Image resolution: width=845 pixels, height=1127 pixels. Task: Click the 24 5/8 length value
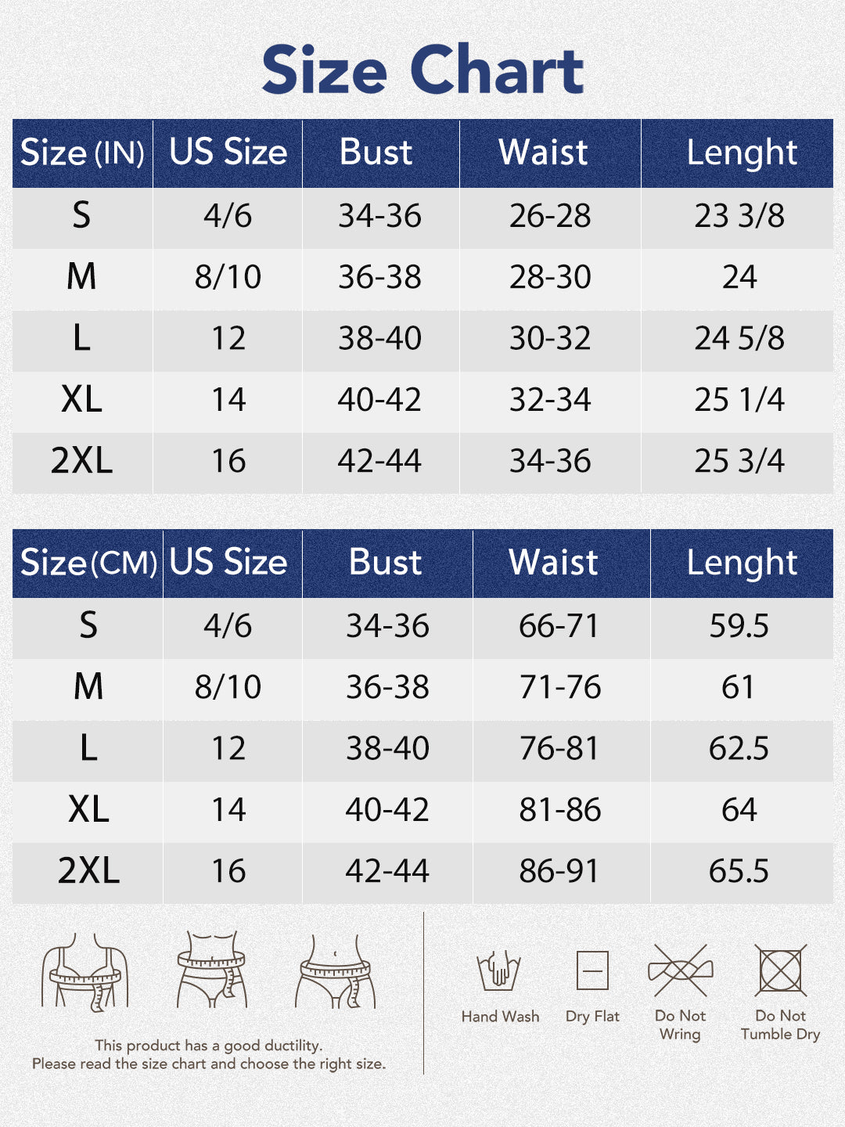pos(739,339)
